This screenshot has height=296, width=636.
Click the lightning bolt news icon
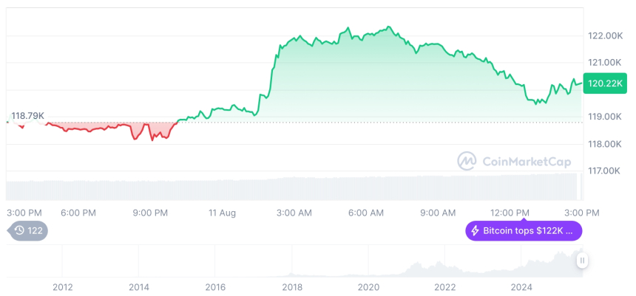coord(475,231)
